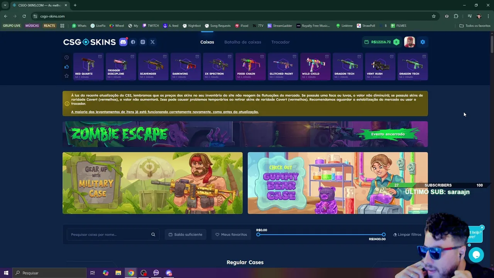Open the tab search dropdown arrow
This screenshot has height=278, width=494.
pos(5,5)
